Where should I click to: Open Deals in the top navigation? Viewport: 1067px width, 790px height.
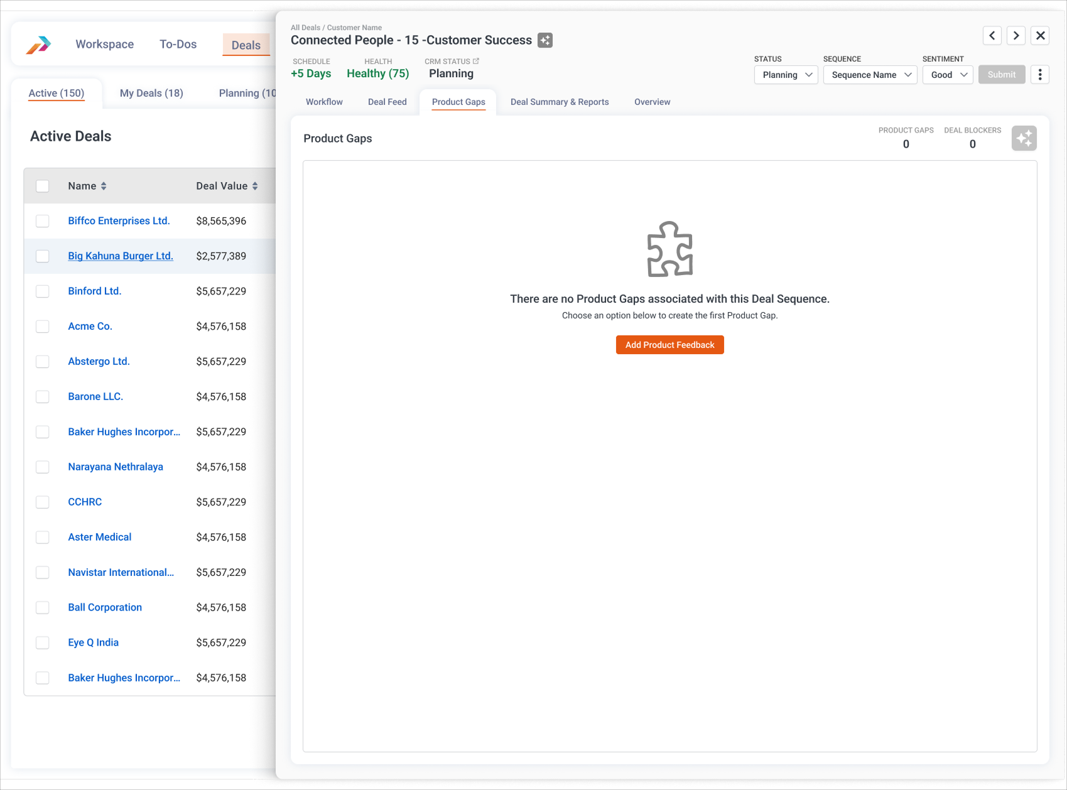click(246, 45)
